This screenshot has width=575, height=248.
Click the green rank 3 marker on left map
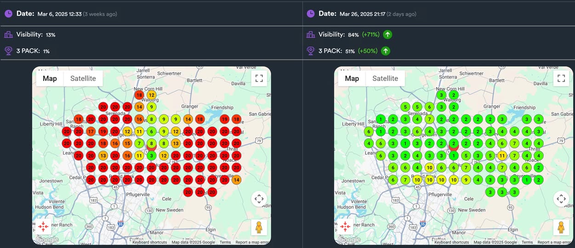point(151,156)
